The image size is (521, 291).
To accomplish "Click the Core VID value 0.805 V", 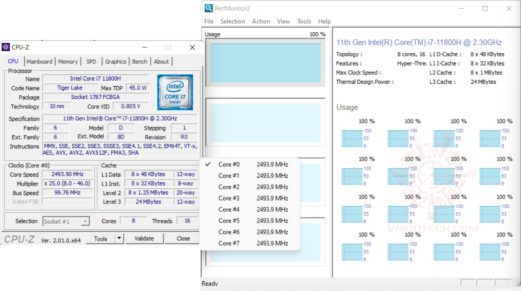I will pos(131,106).
